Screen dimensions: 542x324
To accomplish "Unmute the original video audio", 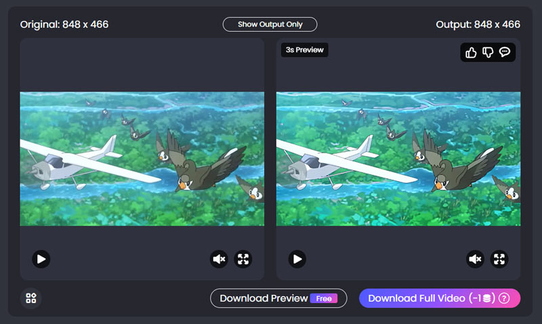I will coord(219,259).
